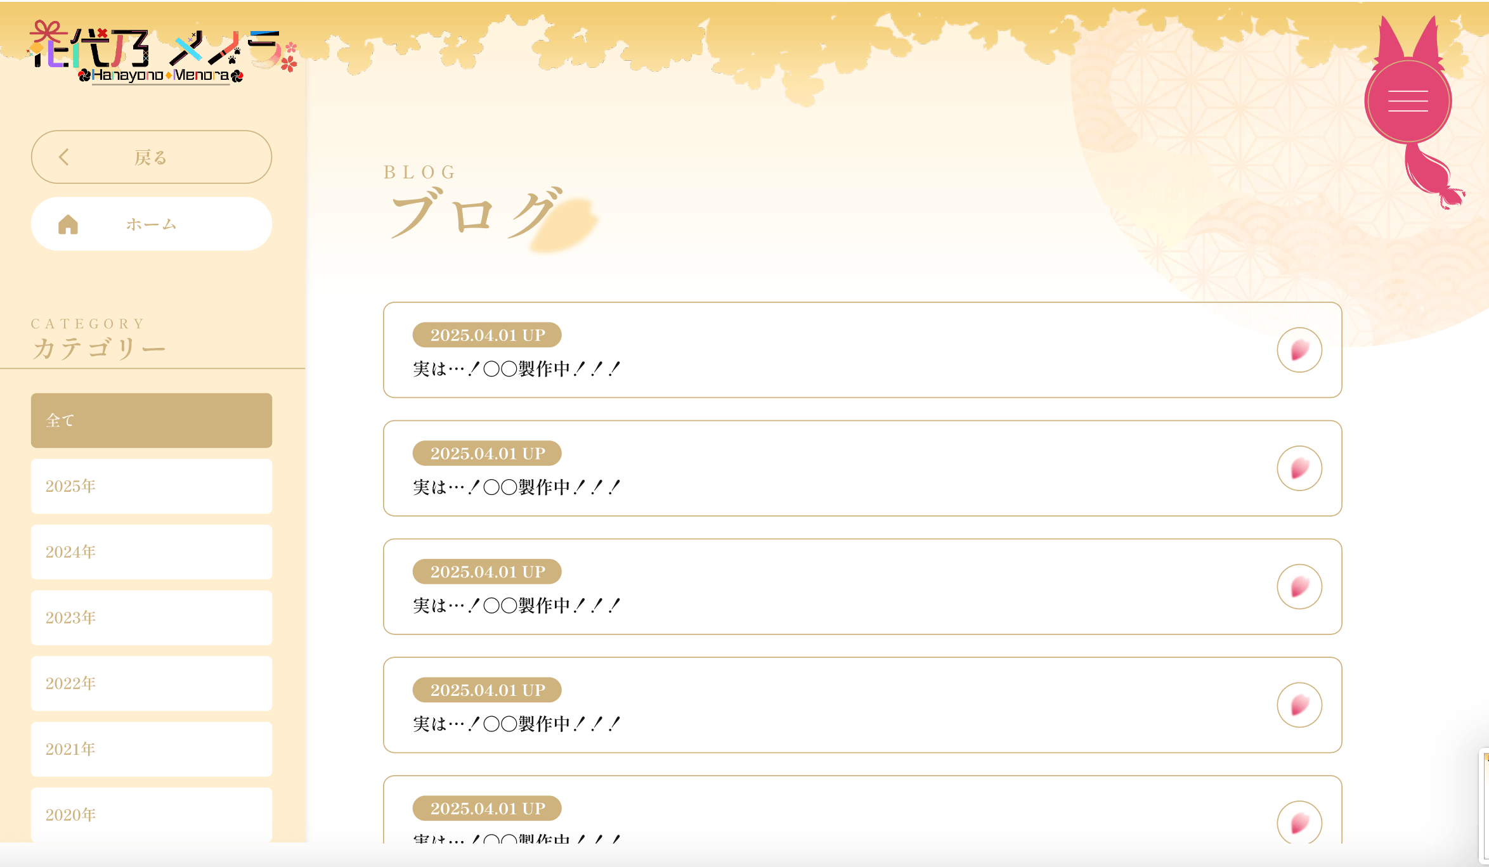The image size is (1489, 867).
Task: Click the petal icon on the first blog card
Action: pos(1301,350)
